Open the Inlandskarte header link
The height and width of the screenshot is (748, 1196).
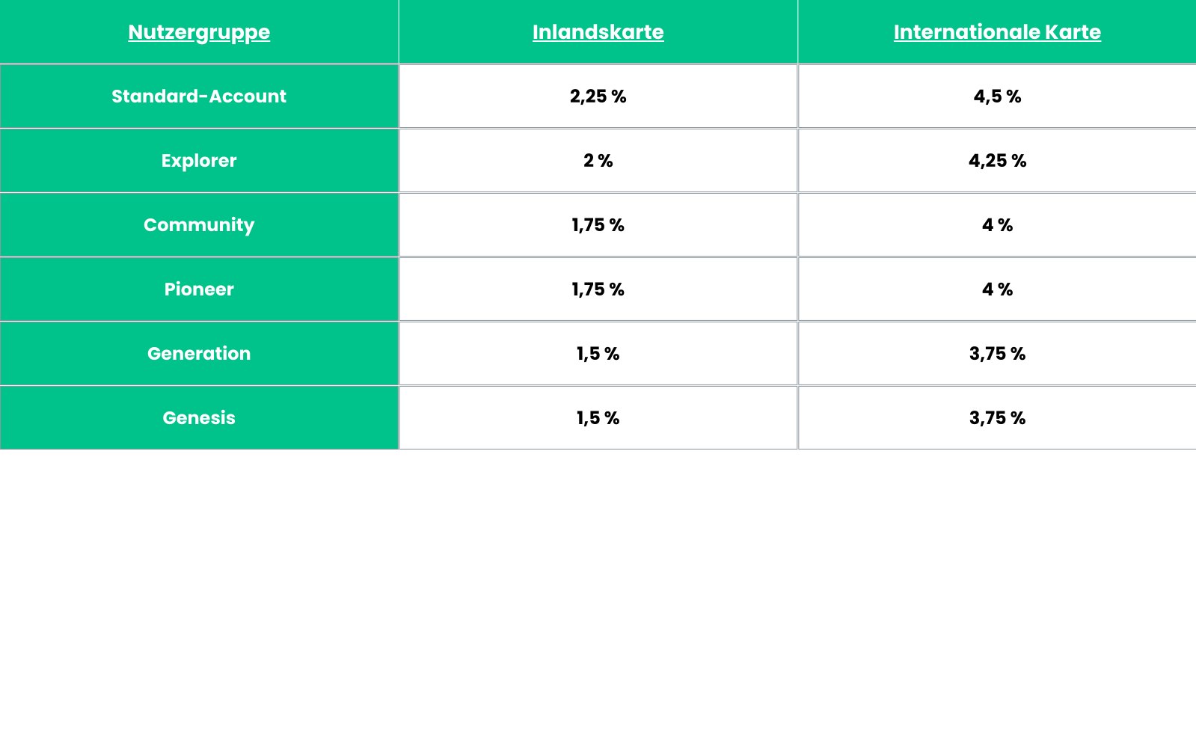pos(598,32)
